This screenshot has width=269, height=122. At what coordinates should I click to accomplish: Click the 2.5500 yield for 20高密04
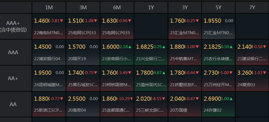77,98
